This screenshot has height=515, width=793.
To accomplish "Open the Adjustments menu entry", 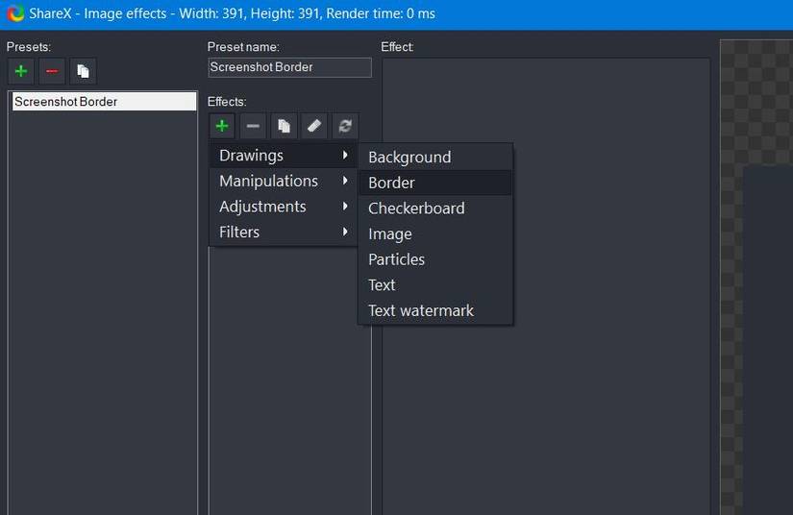I will coord(284,207).
